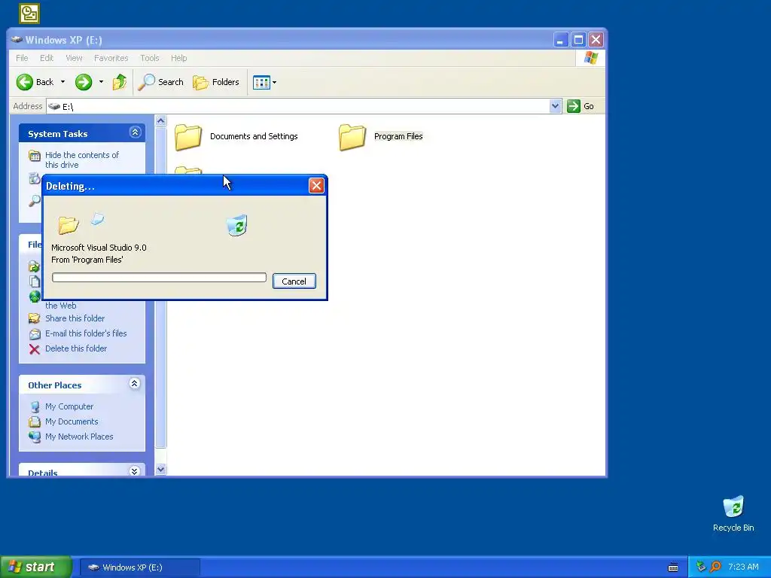Open the Search pane
Screen dimensions: 771x578
click(160, 82)
